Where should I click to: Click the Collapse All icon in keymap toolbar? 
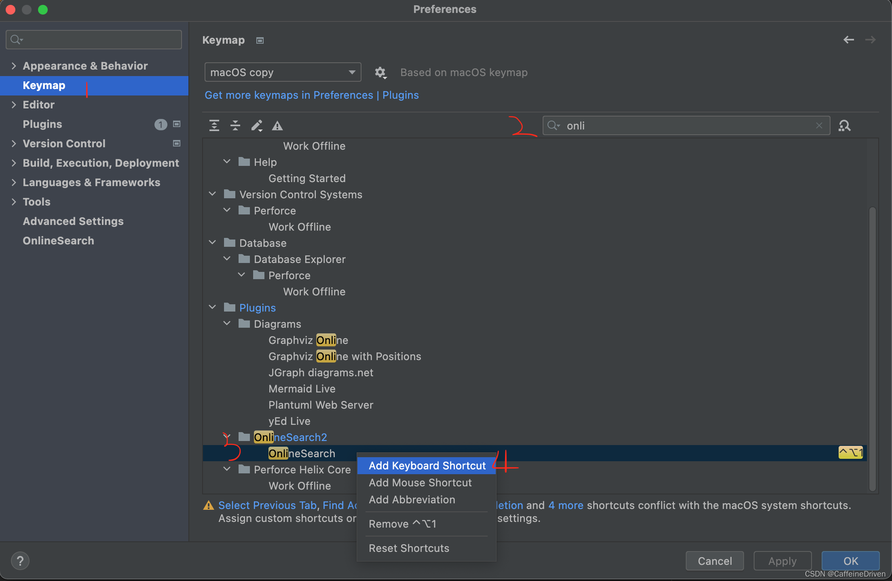[x=235, y=125]
